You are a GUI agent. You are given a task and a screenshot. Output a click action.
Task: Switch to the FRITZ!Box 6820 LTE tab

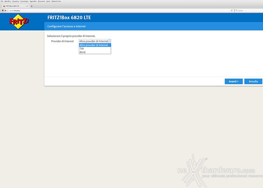coord(15,6)
